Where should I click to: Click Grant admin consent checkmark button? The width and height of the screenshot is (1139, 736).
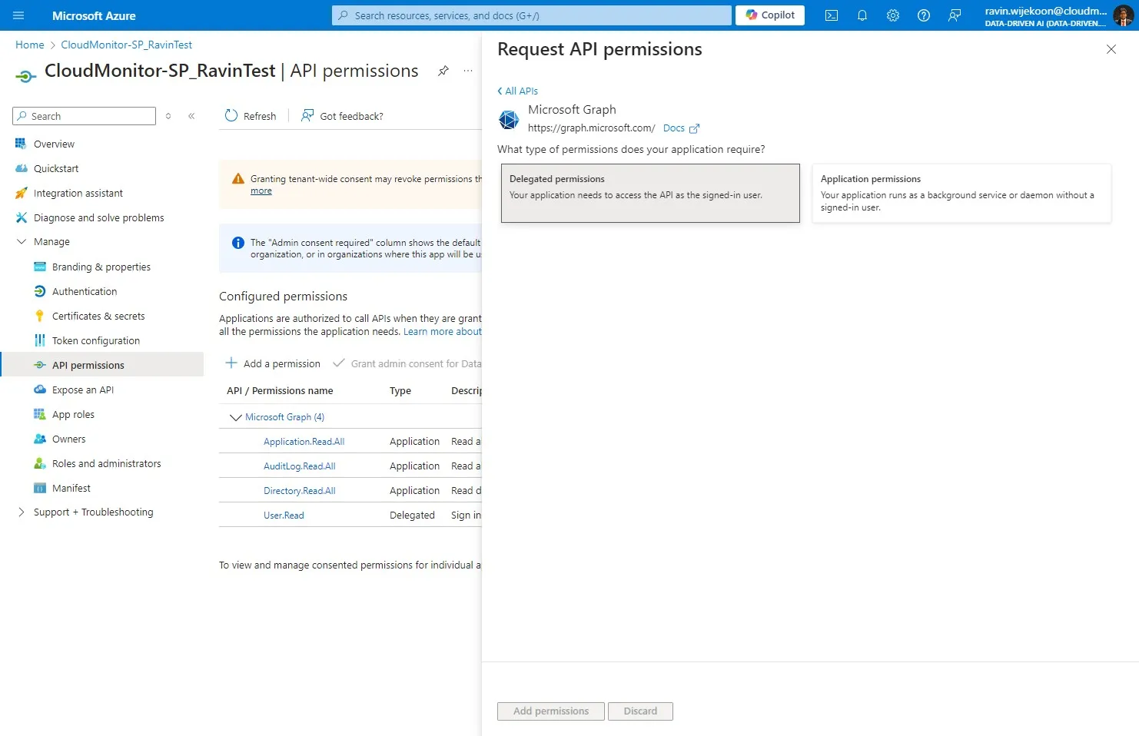click(407, 363)
